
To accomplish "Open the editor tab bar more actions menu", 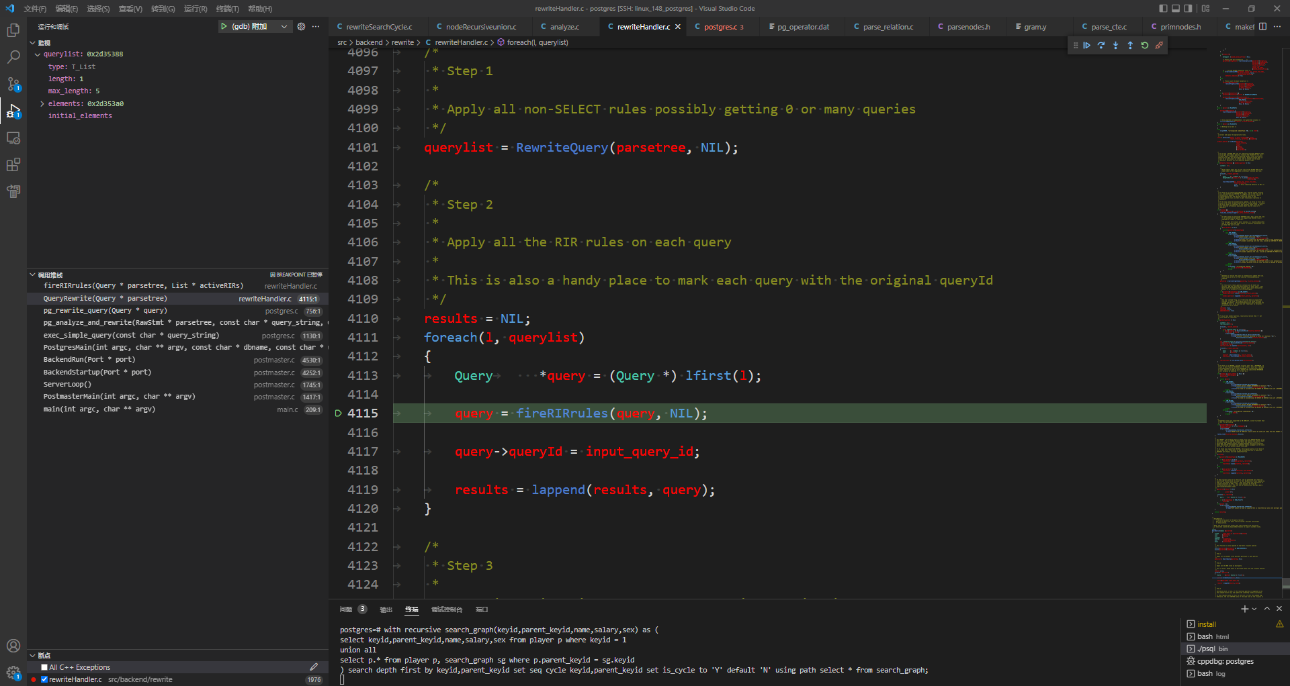I will tap(1277, 26).
